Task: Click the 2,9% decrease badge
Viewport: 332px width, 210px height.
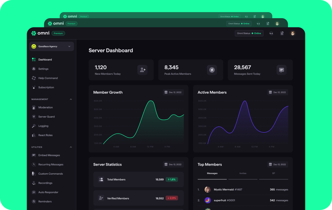Action: (x=172, y=198)
